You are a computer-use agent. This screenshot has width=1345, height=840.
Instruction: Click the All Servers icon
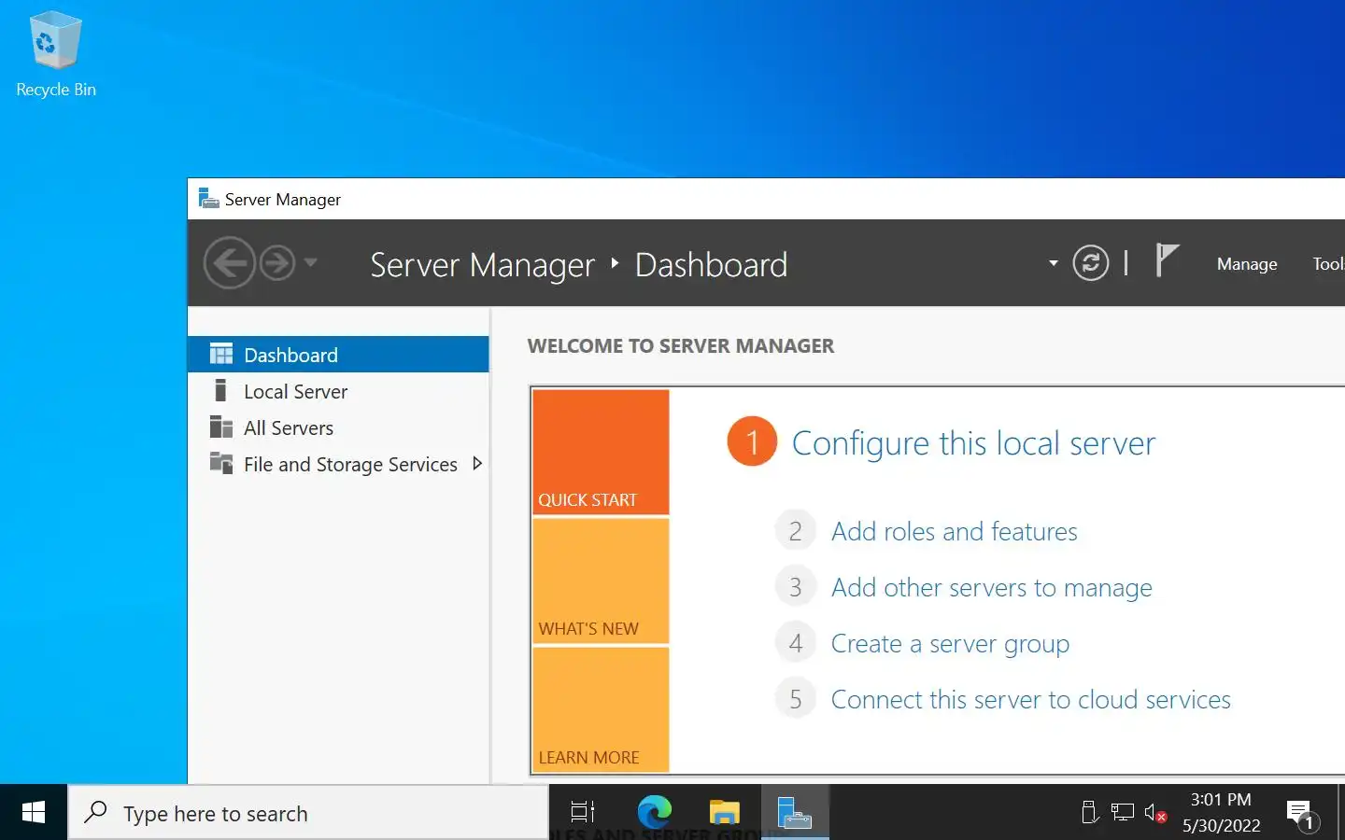pyautogui.click(x=221, y=427)
